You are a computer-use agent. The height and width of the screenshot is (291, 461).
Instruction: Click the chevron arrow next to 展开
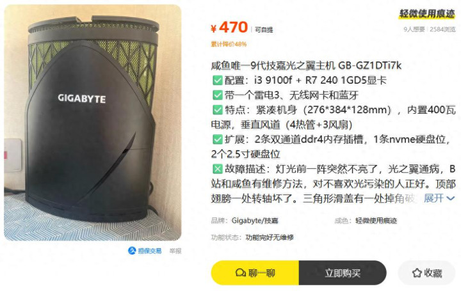[x=450, y=198]
